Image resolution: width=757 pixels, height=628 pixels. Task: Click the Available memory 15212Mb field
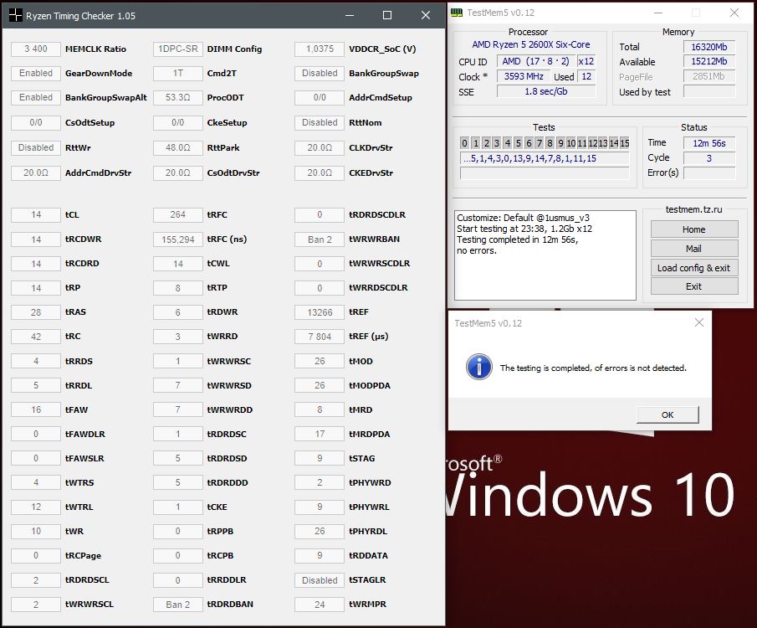[709, 61]
